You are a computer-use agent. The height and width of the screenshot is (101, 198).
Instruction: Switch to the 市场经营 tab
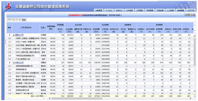(160, 10)
